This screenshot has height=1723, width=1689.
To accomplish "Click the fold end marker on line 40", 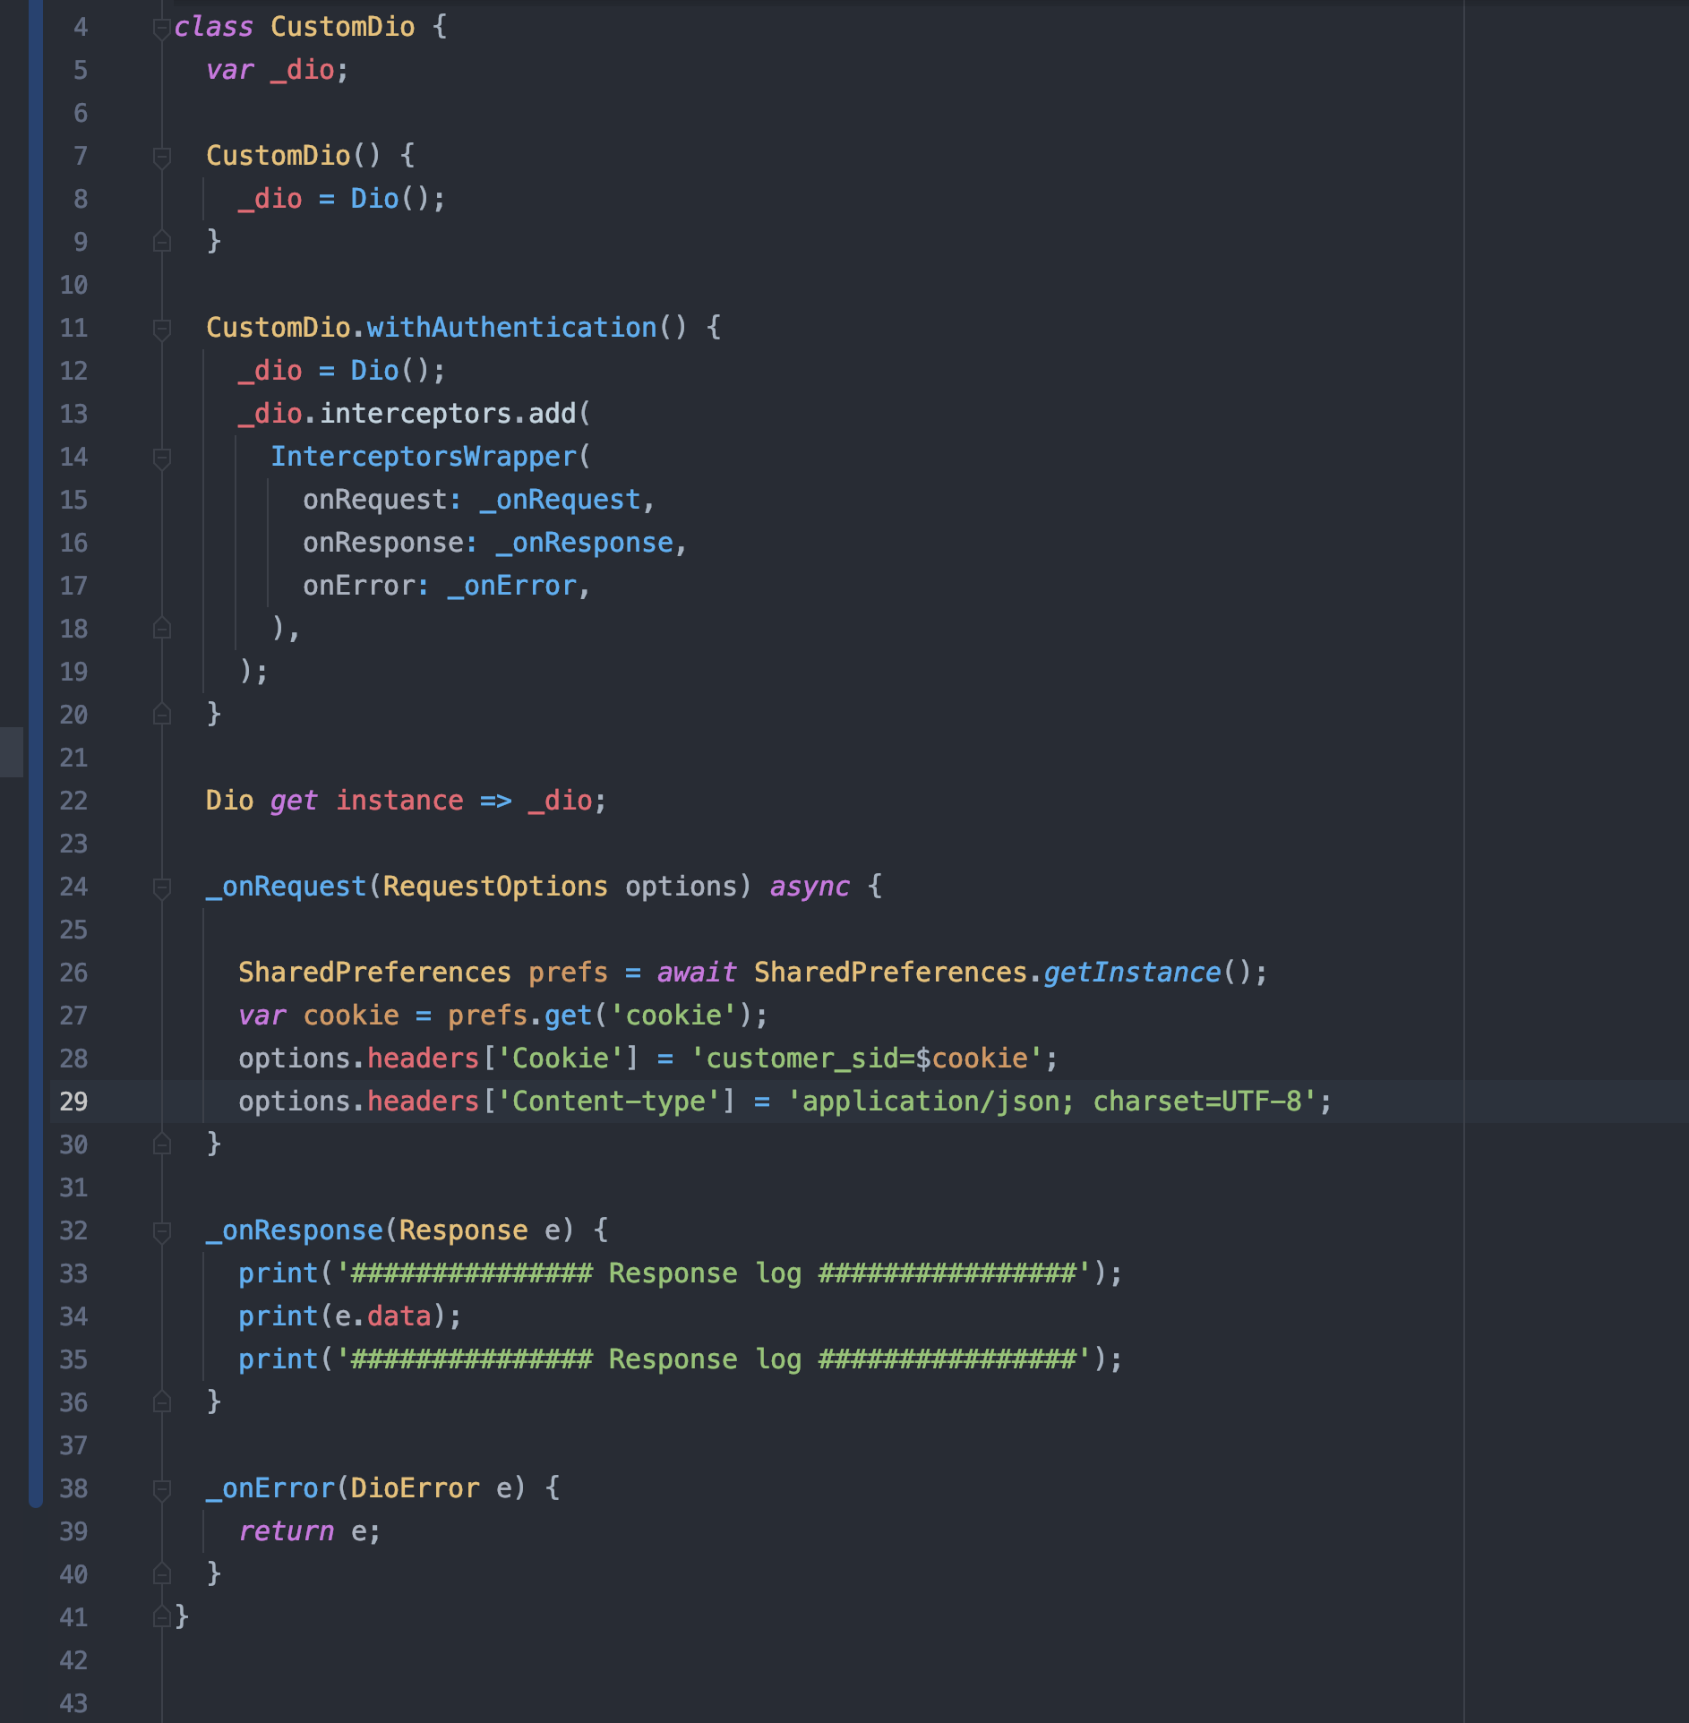I will pos(162,1574).
